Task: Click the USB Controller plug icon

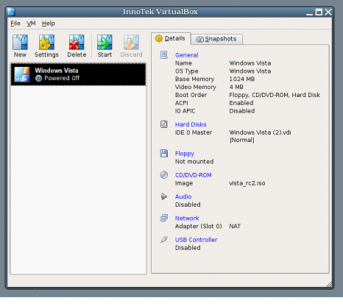Action: 163,239
